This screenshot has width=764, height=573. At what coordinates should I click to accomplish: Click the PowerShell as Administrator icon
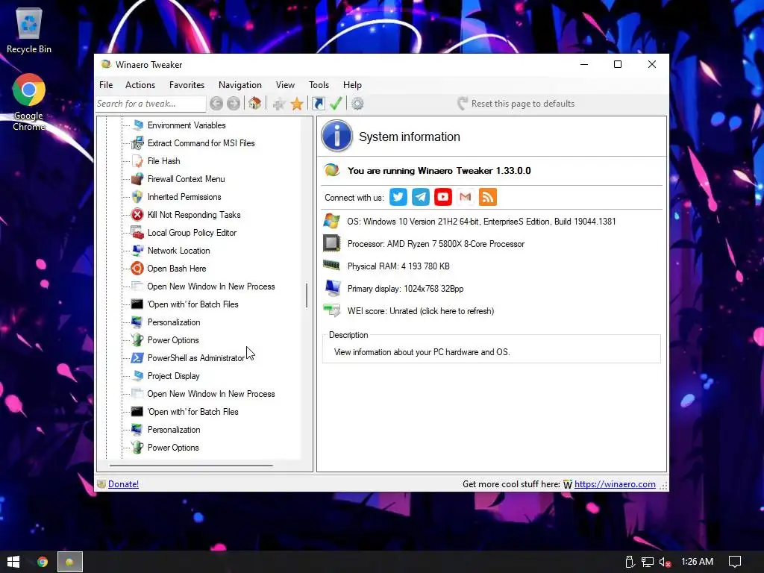pos(137,357)
